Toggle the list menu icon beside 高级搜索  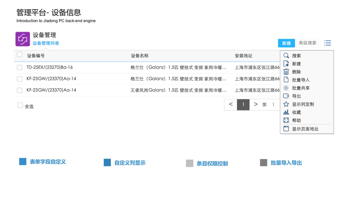pyautogui.click(x=327, y=43)
